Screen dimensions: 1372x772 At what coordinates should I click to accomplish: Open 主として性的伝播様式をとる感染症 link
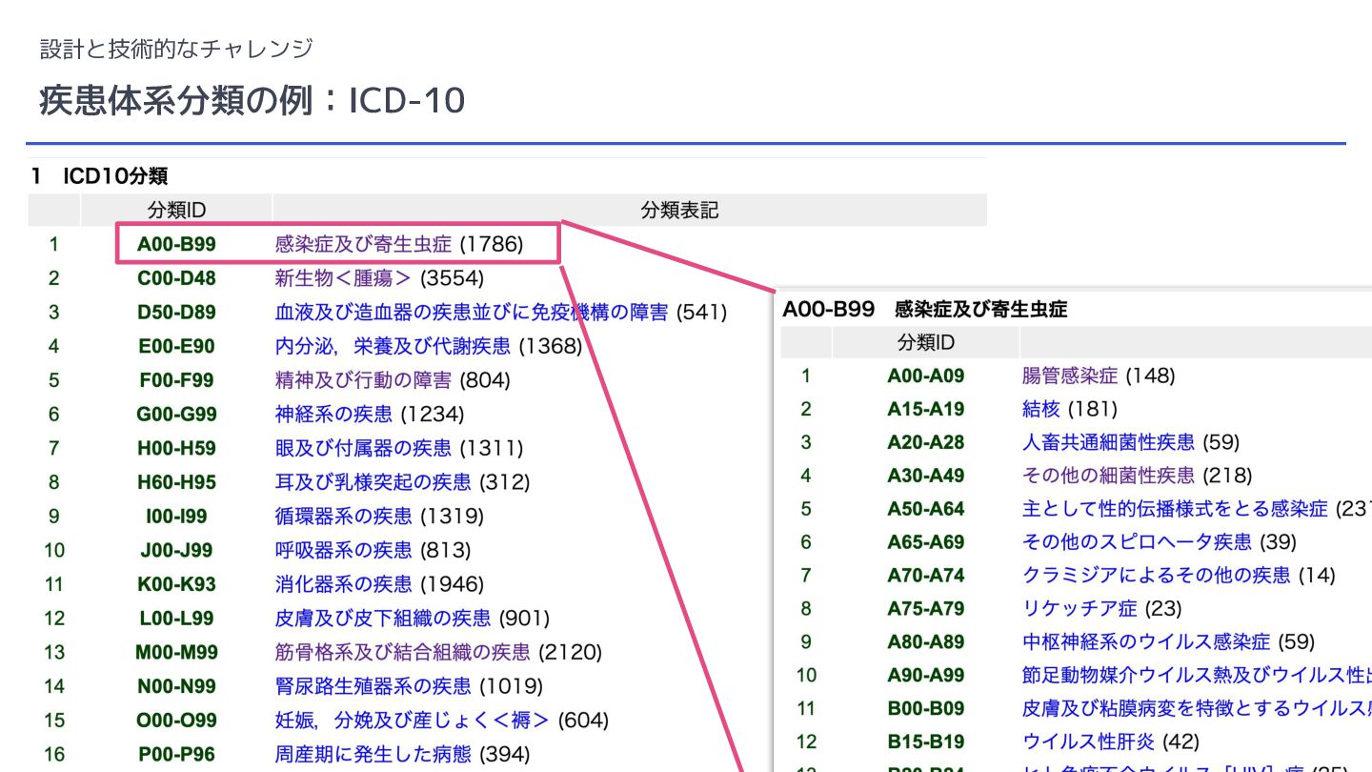[x=1175, y=508]
